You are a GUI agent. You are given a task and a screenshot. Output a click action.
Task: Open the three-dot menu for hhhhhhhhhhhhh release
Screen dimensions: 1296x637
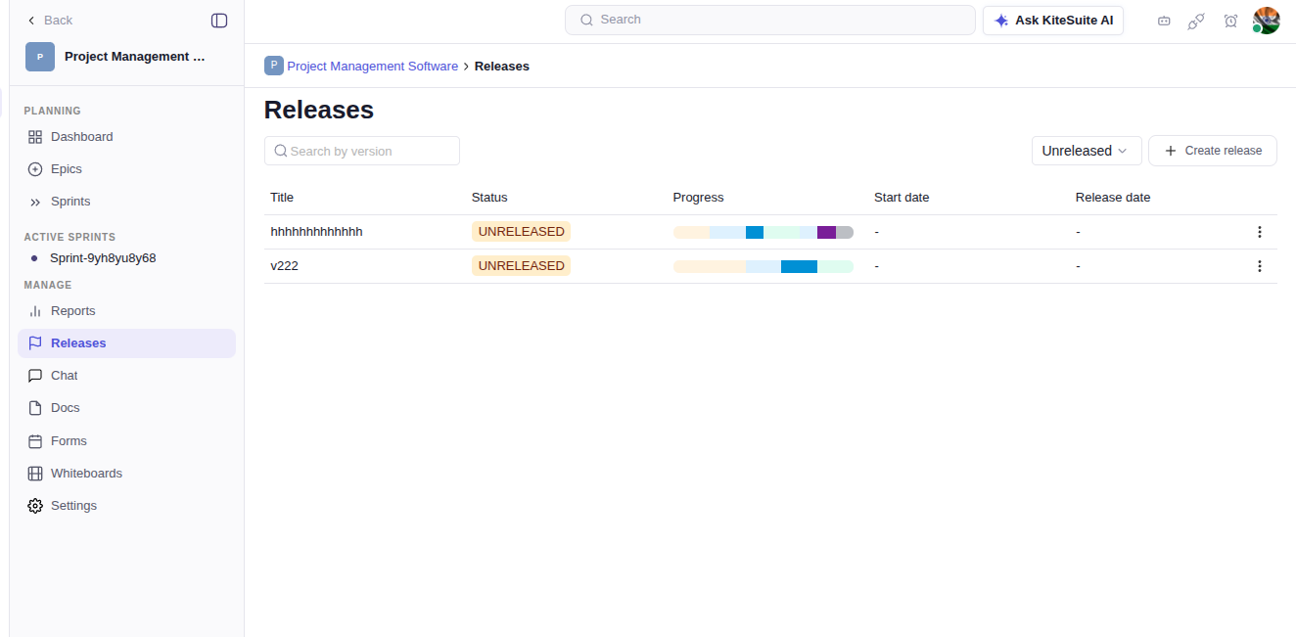pos(1260,232)
